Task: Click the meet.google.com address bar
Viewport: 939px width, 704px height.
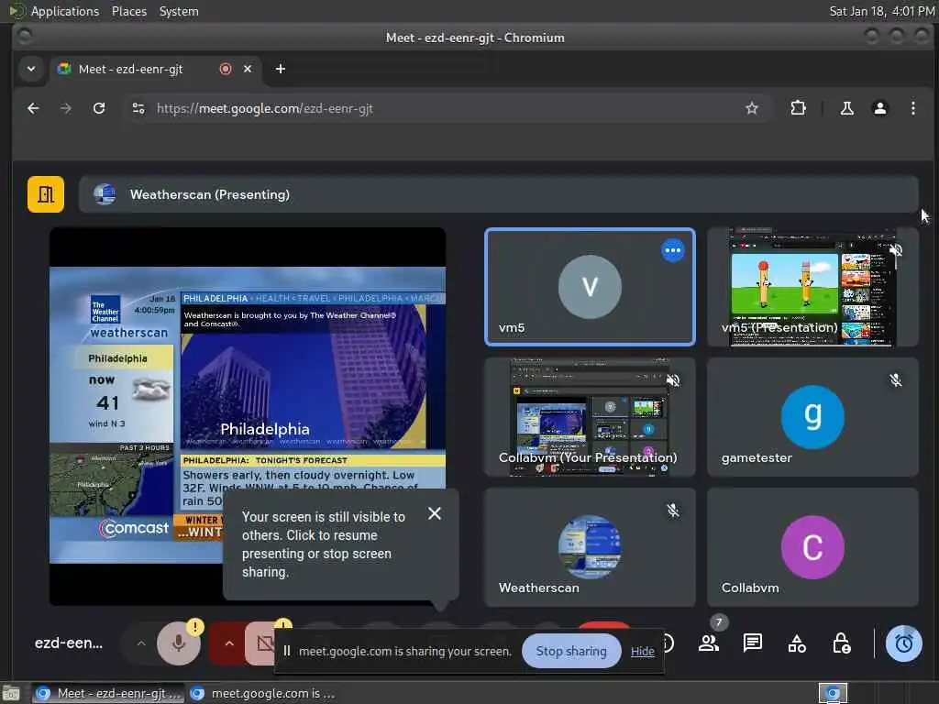Action: click(x=443, y=108)
